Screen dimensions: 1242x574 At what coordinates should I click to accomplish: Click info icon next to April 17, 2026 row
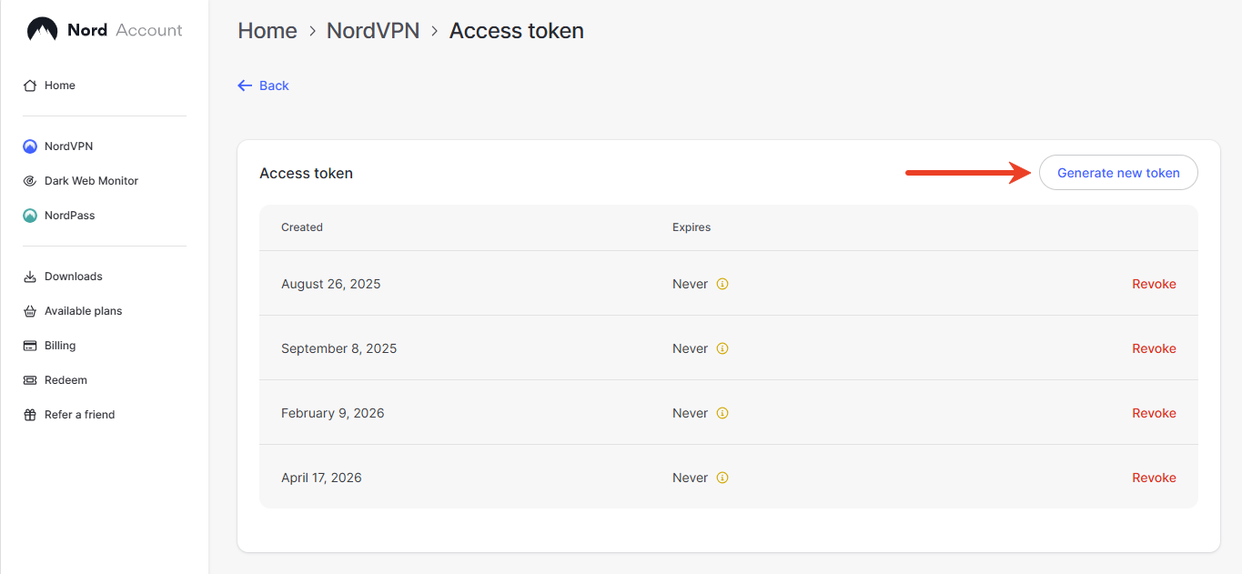pos(722,478)
